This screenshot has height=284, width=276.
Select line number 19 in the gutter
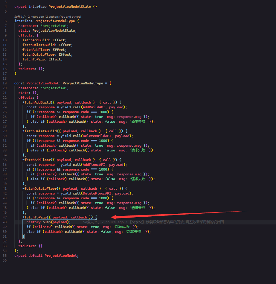pyautogui.click(x=4, y=83)
